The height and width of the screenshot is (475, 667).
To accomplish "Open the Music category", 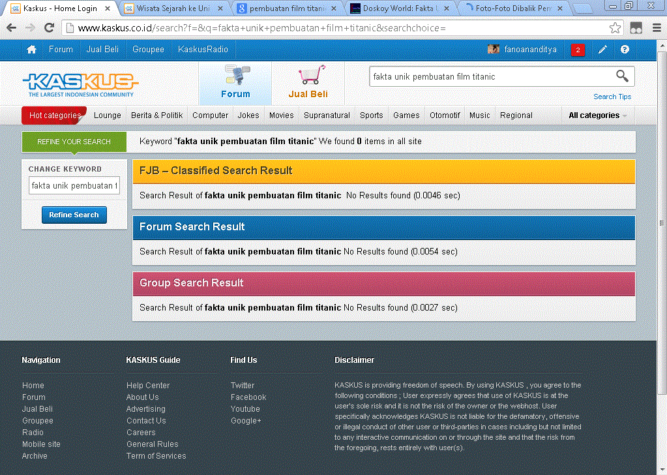I will pyautogui.click(x=479, y=115).
